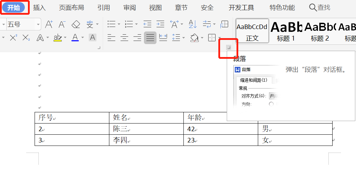This screenshot has height=176, width=356.
Task: Click the text effects outlined A icon
Action: pyautogui.click(x=40, y=37)
